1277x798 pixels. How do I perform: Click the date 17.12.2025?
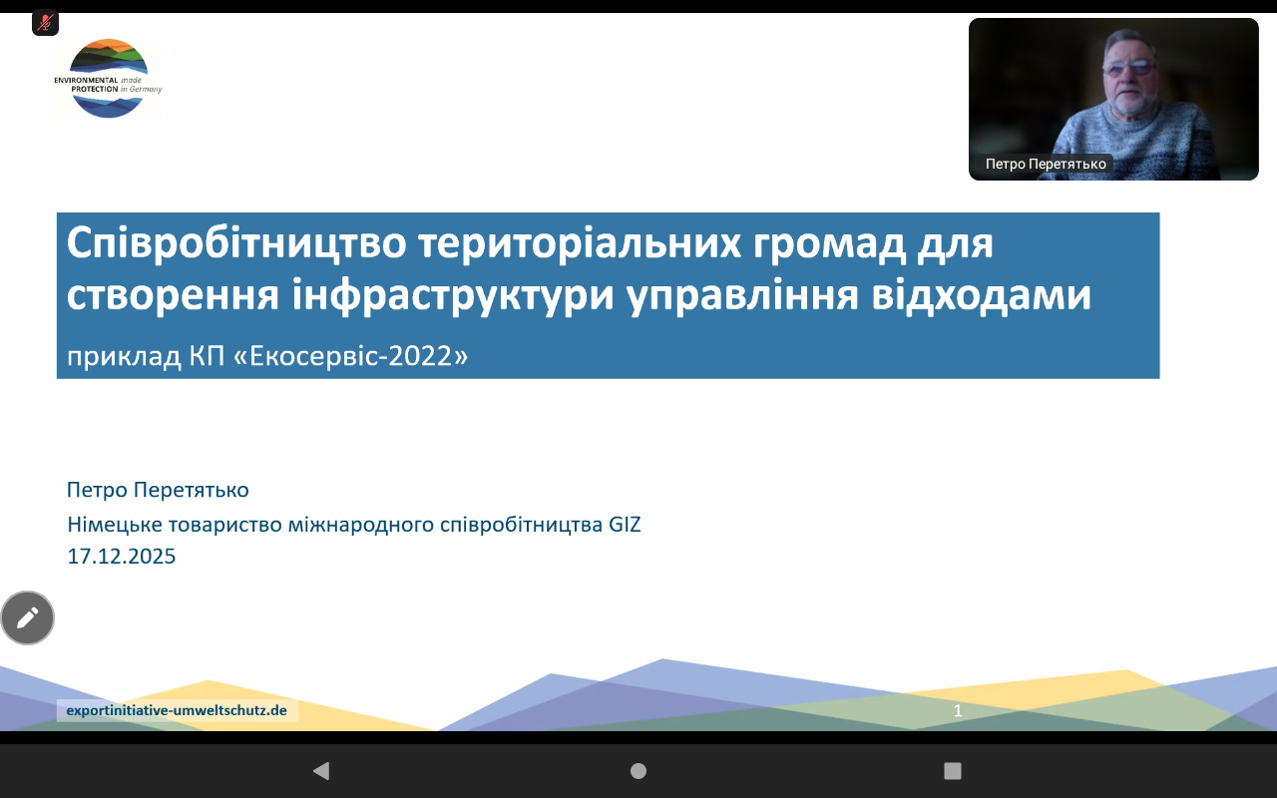(122, 557)
